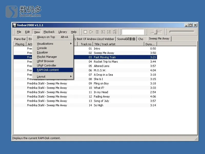Image resolution: width=205 pixels, height=154 pixels.
Task: Select track 03 Fast Moving Train
Action: click(x=85, y=57)
